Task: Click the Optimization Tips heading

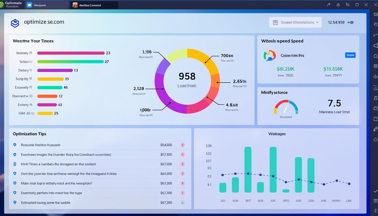Action: click(x=30, y=134)
